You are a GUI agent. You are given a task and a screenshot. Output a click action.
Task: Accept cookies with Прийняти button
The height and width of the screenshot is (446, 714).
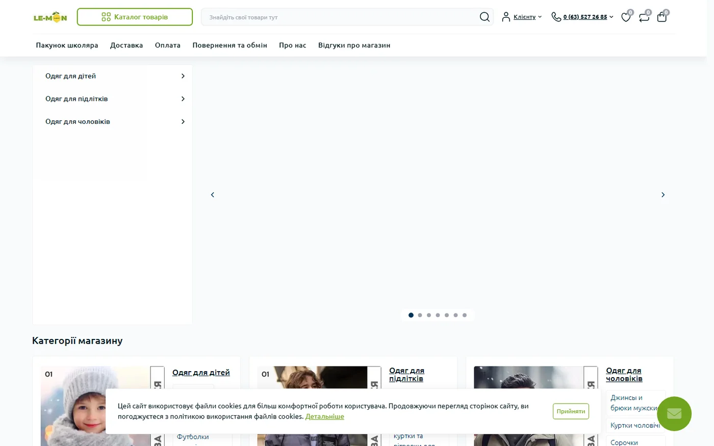[571, 411]
